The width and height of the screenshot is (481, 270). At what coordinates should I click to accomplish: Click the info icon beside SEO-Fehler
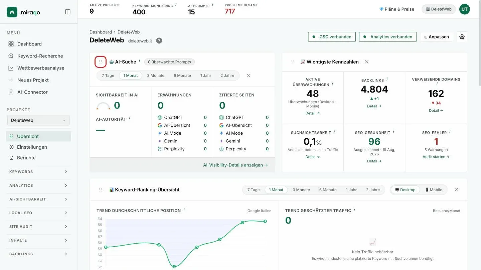tap(450, 132)
